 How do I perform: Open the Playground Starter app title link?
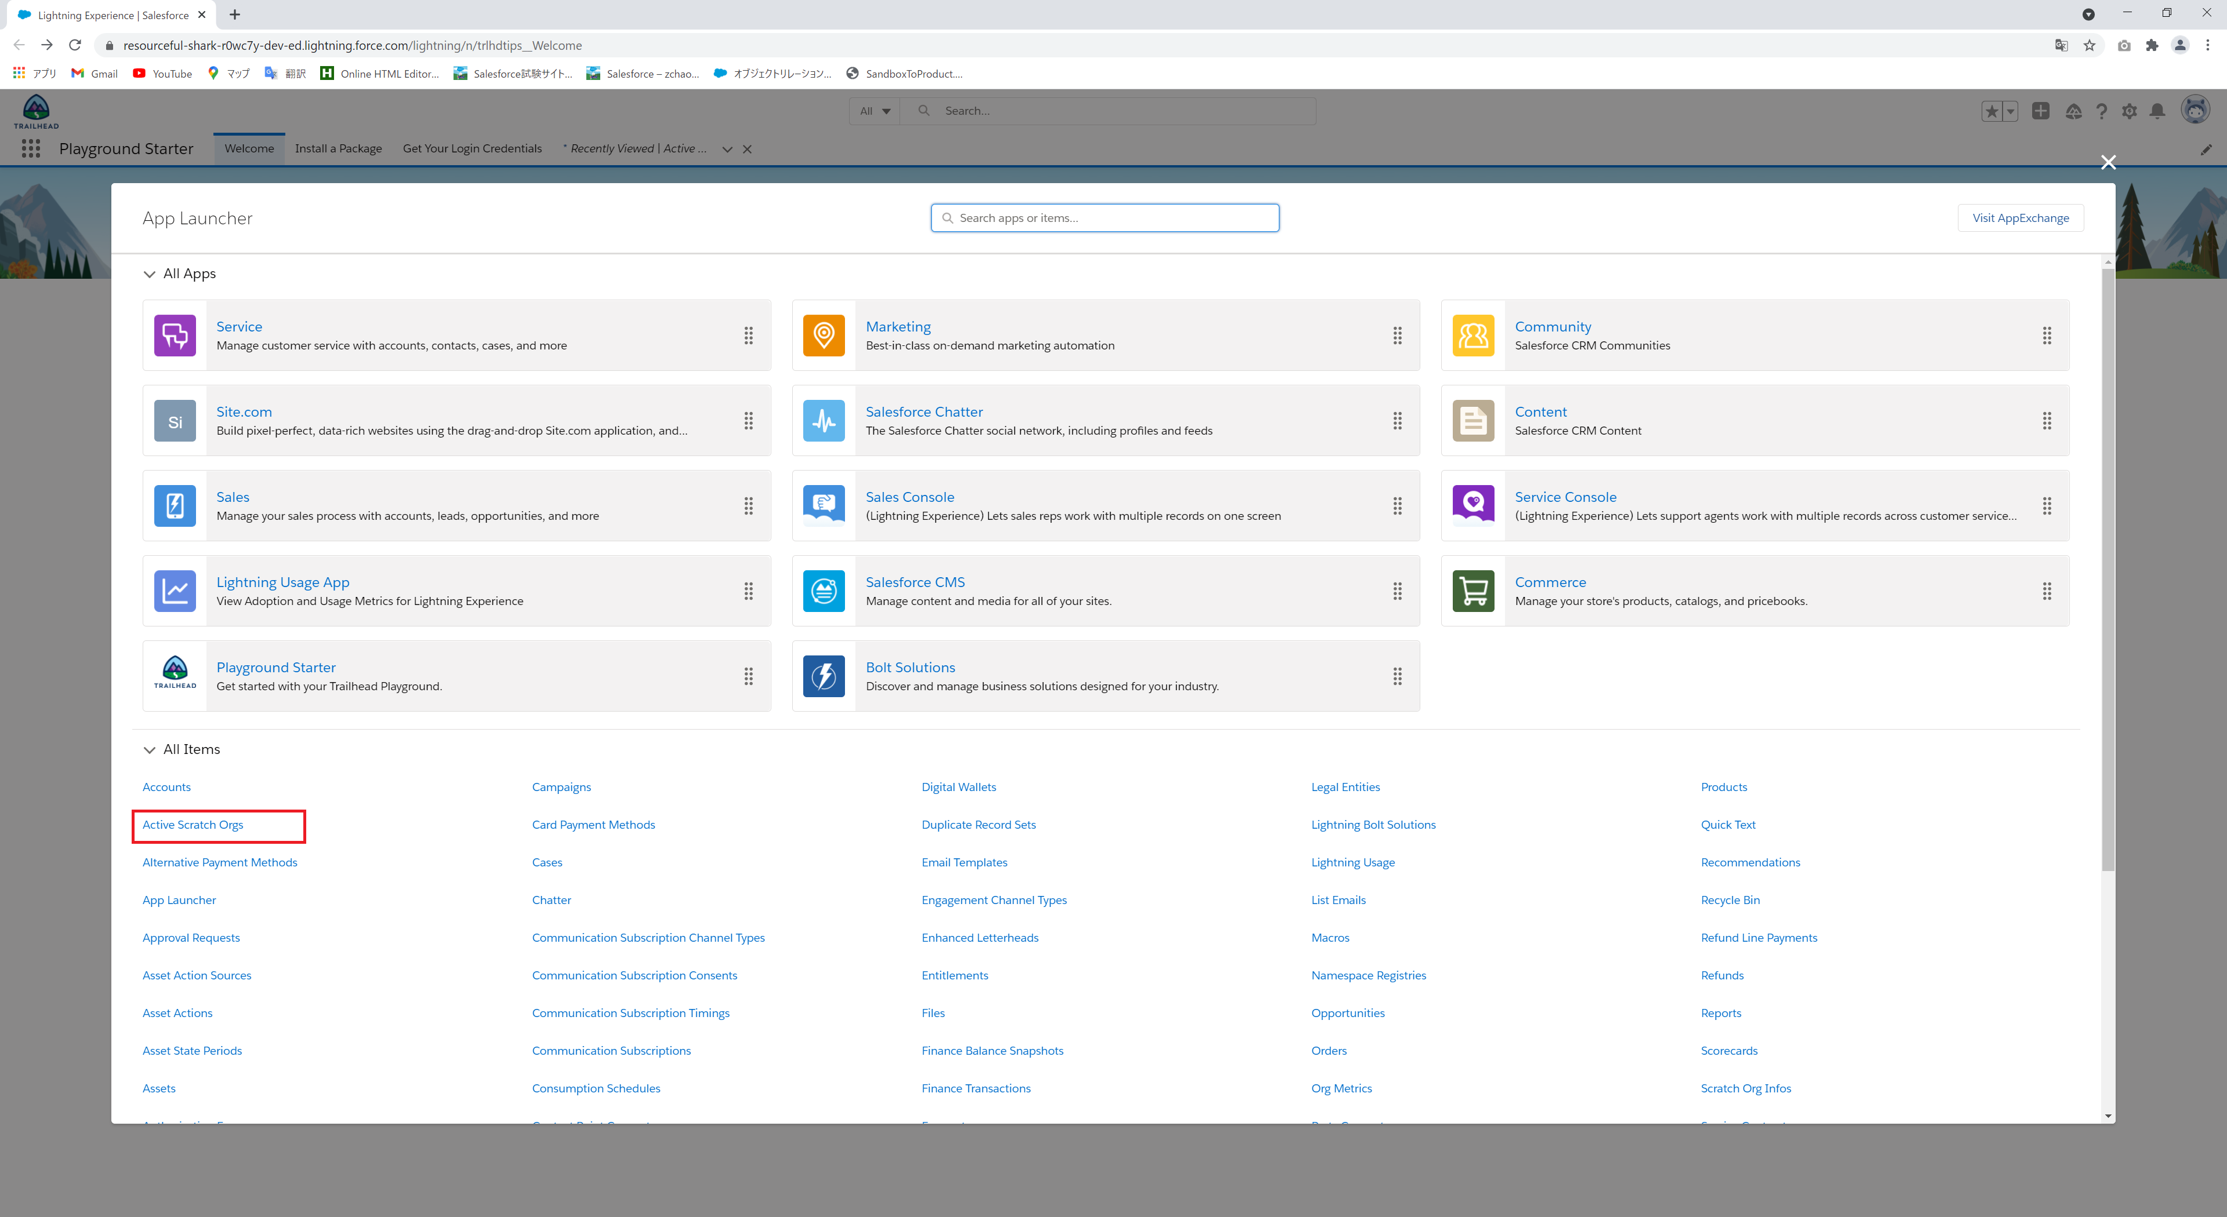click(x=276, y=667)
